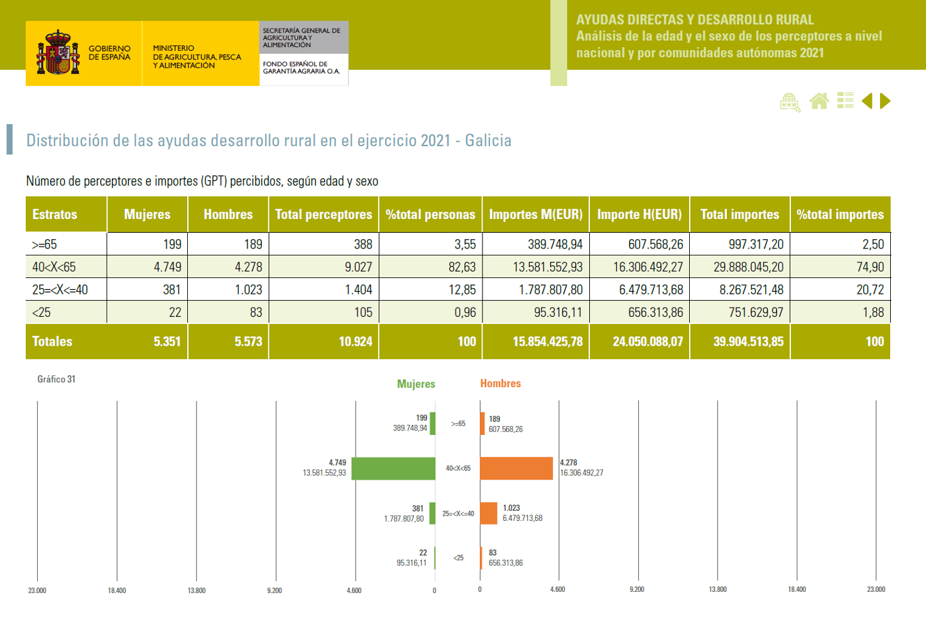Select the Total perceptores column header
This screenshot has height=627, width=926.
point(324,215)
